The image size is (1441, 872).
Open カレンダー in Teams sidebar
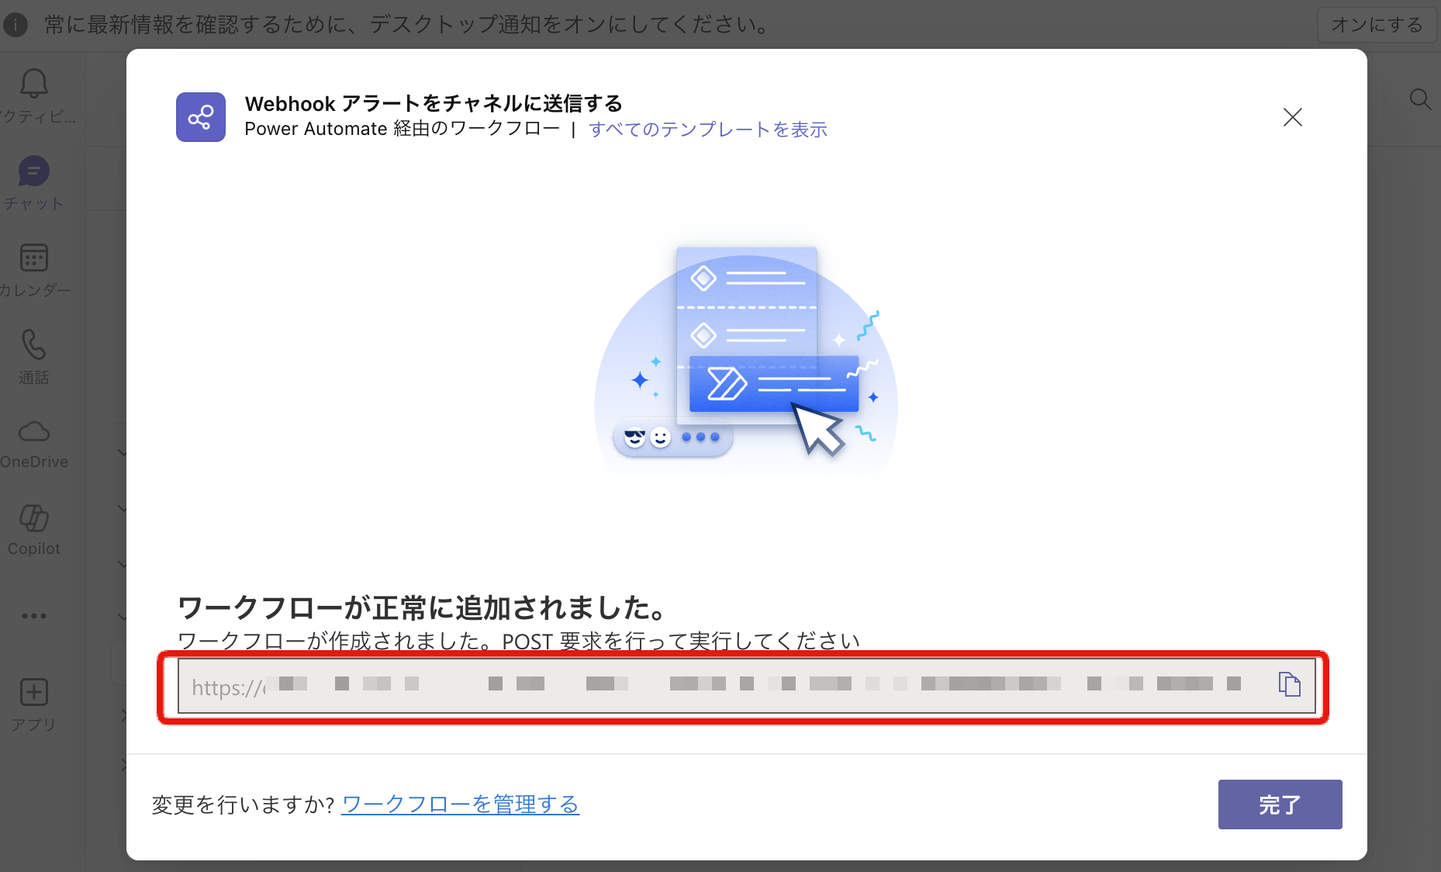[x=34, y=269]
